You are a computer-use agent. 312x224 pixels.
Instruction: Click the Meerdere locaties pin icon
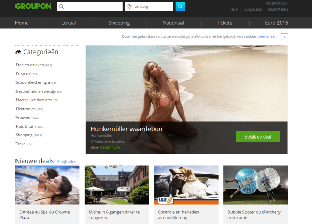click(x=92, y=141)
